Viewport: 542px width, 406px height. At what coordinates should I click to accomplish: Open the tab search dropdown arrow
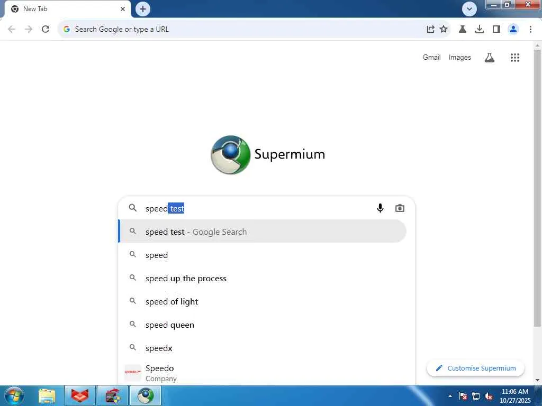469,9
